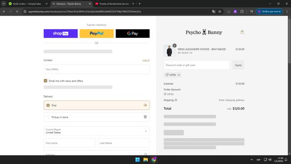The image size is (291, 164).
Task: Select the Ship delivery option
Action: pos(96,105)
